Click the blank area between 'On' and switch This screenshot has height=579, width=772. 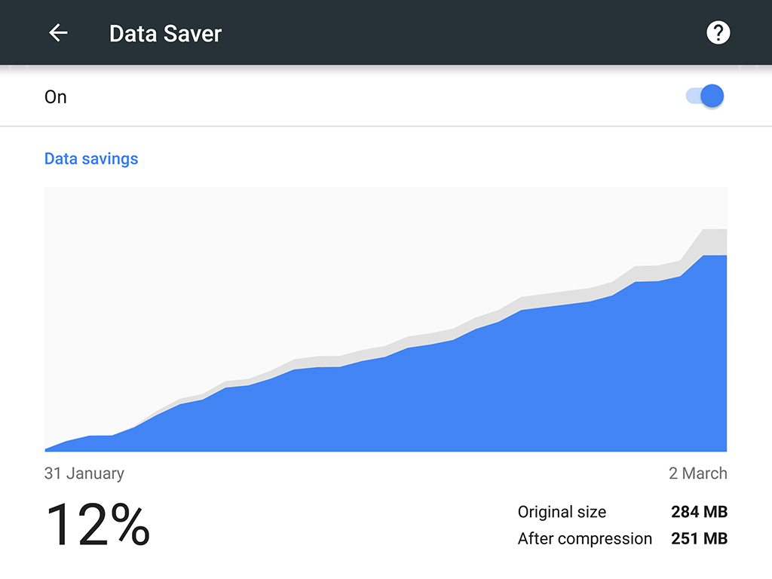click(x=377, y=97)
